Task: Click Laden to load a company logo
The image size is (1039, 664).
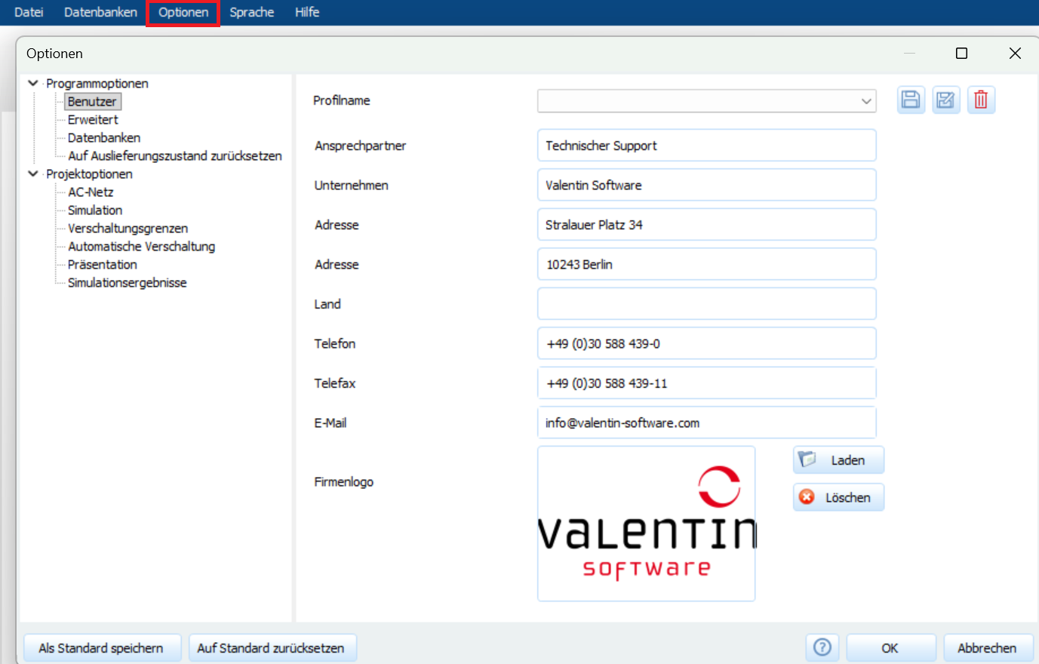Action: click(838, 460)
